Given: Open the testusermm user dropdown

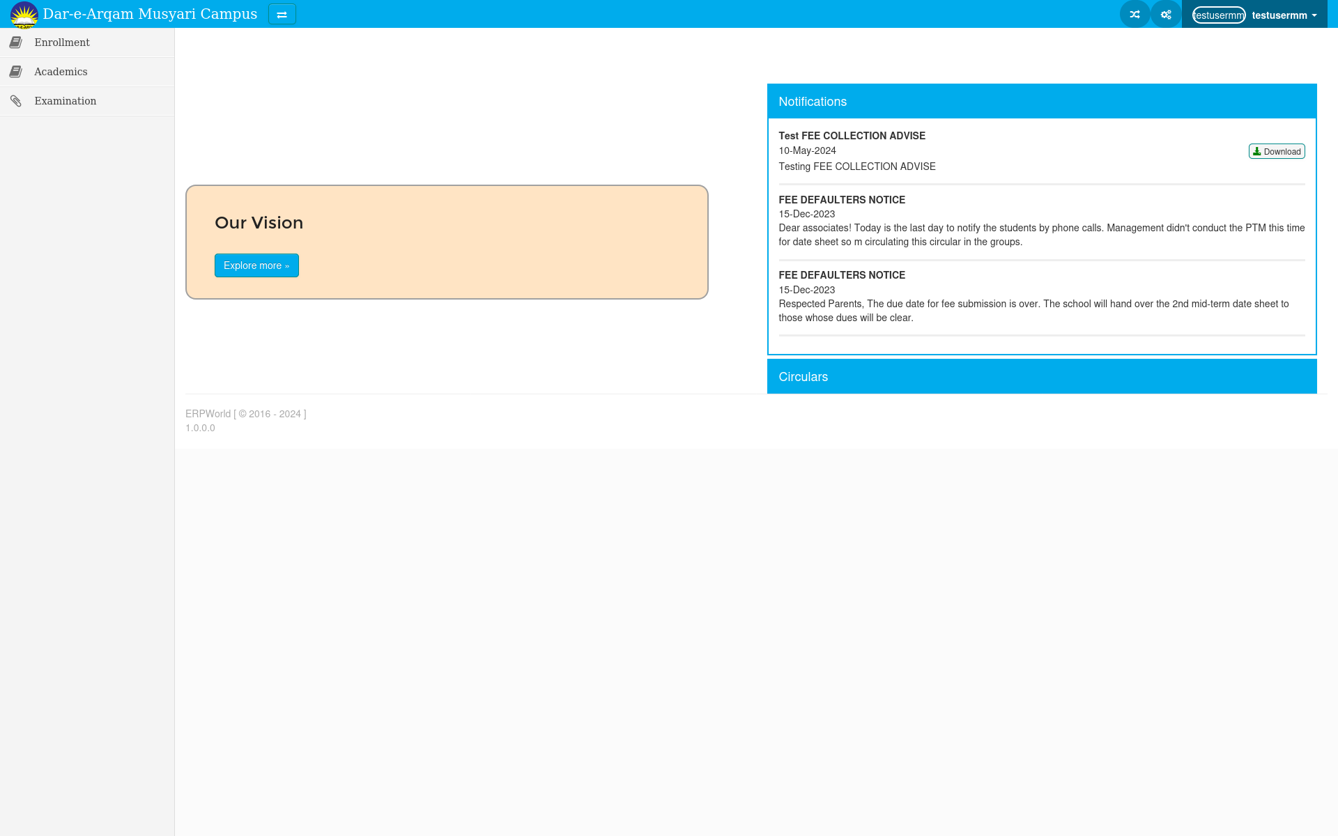Looking at the screenshot, I should 1284,14.
